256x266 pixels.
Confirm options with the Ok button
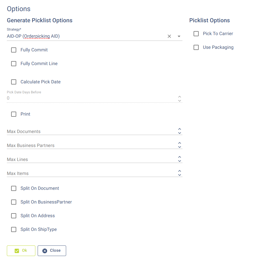coord(21,251)
